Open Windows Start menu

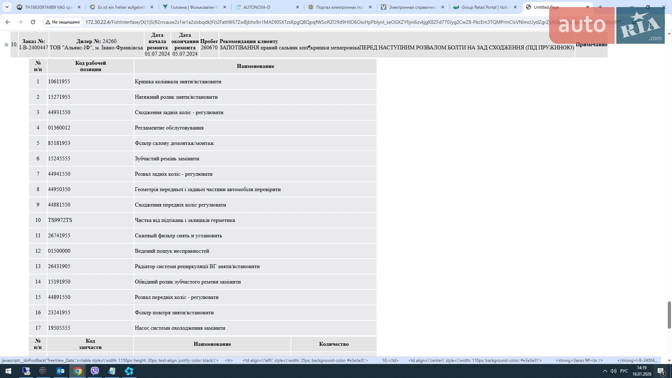coord(8,371)
